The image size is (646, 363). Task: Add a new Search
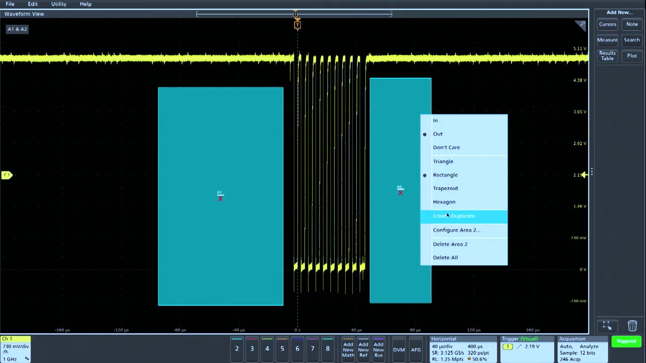[x=632, y=40]
